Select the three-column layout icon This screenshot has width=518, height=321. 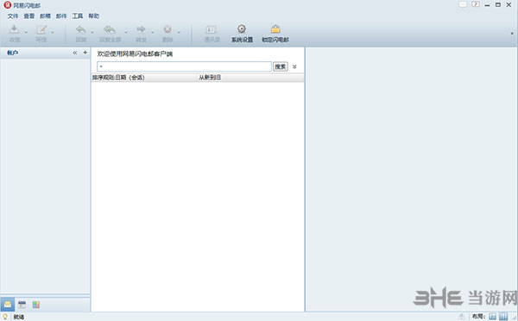pos(503,317)
